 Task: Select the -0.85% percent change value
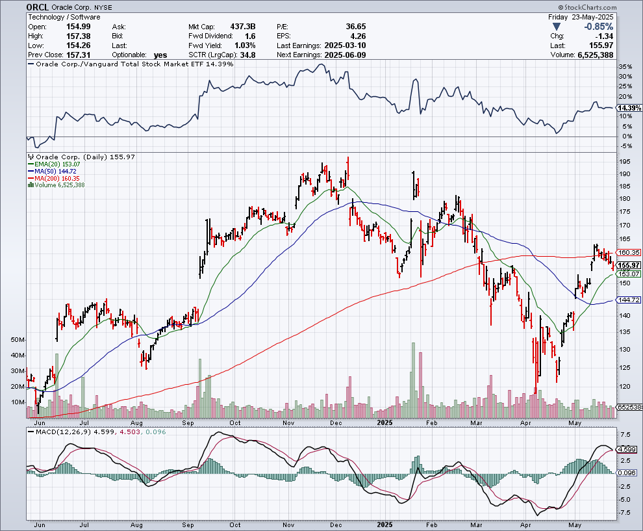[x=599, y=27]
